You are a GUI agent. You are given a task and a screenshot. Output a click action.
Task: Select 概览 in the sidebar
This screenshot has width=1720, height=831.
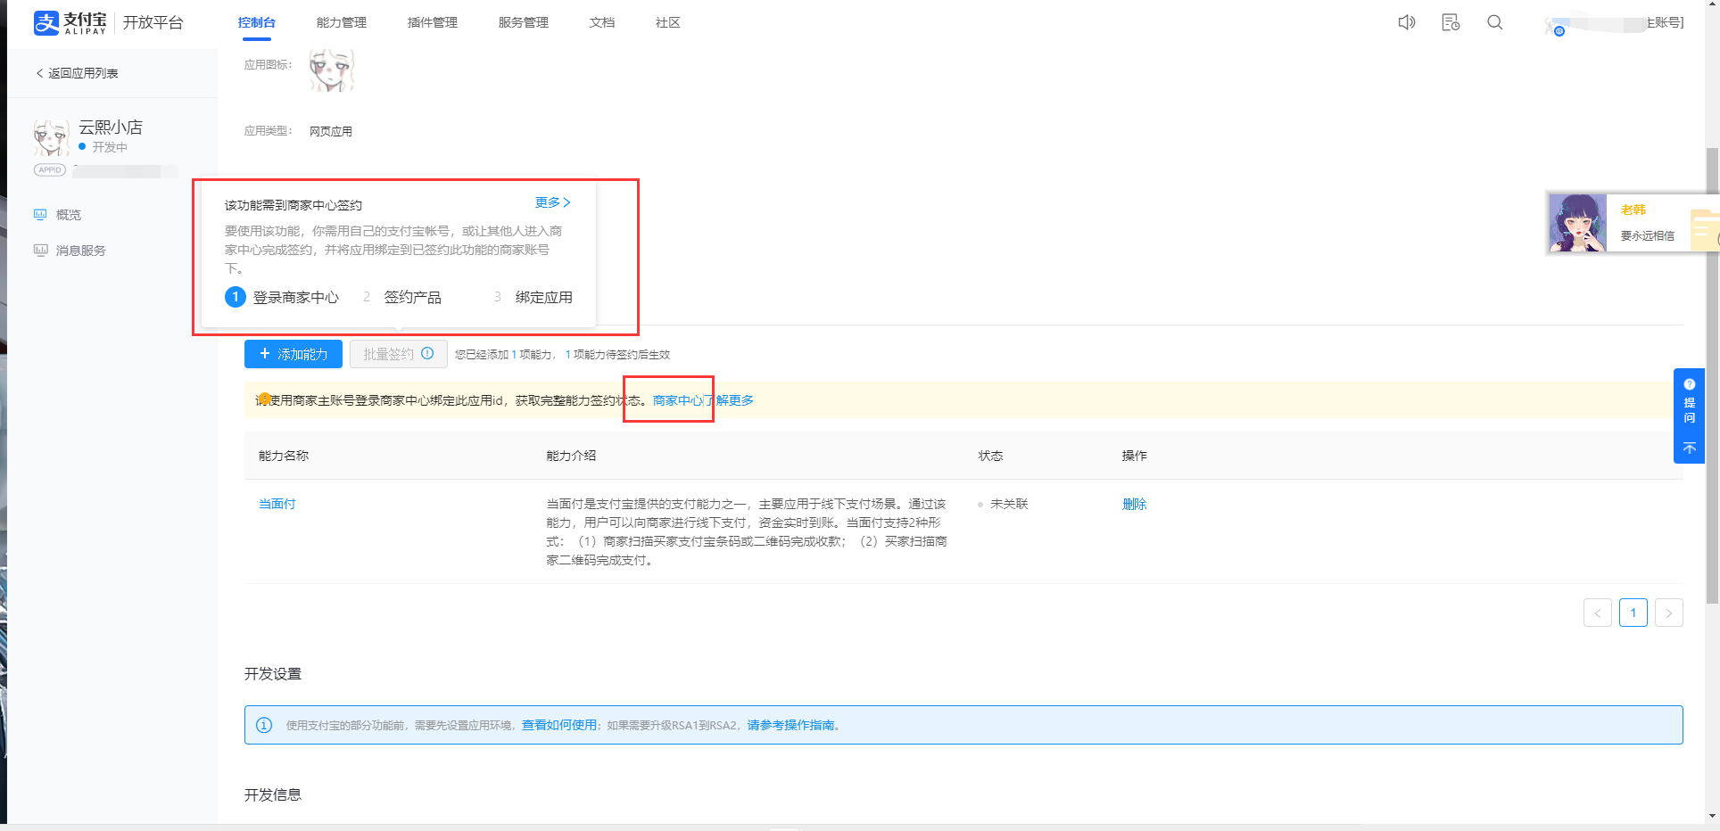tap(69, 215)
